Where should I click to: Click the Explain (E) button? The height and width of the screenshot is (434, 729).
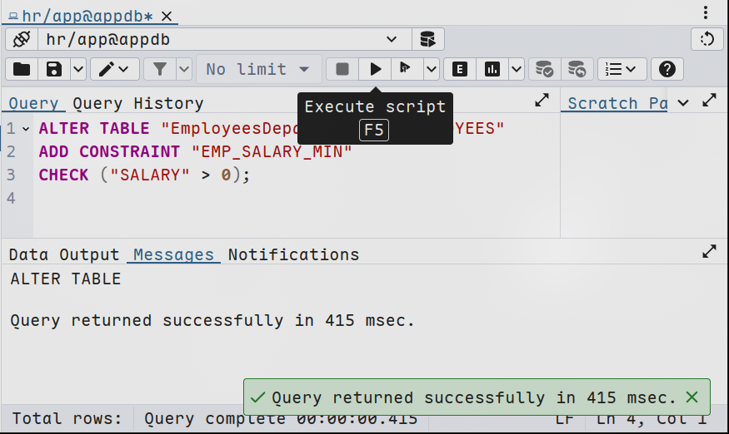click(460, 69)
